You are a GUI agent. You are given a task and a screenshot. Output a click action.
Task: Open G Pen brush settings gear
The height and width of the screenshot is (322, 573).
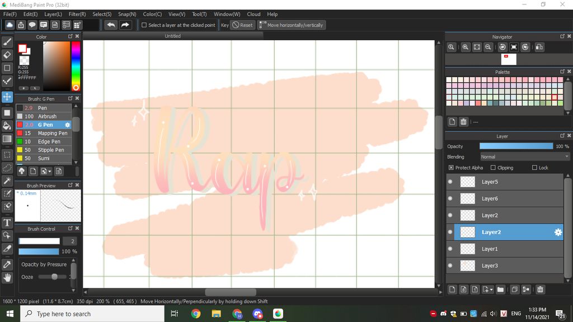pos(67,125)
